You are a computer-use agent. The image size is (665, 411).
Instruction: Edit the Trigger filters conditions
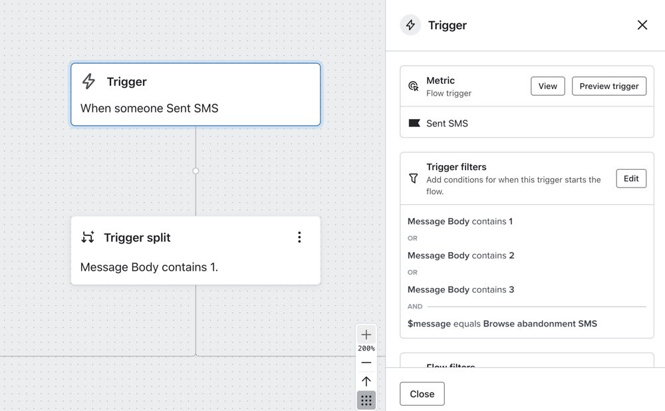point(630,178)
